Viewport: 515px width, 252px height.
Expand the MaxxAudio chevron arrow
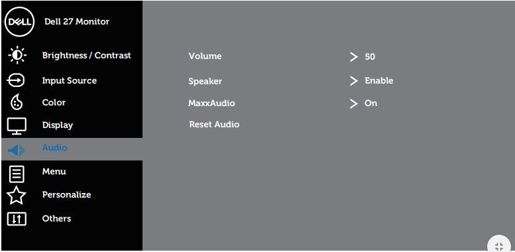(x=353, y=104)
